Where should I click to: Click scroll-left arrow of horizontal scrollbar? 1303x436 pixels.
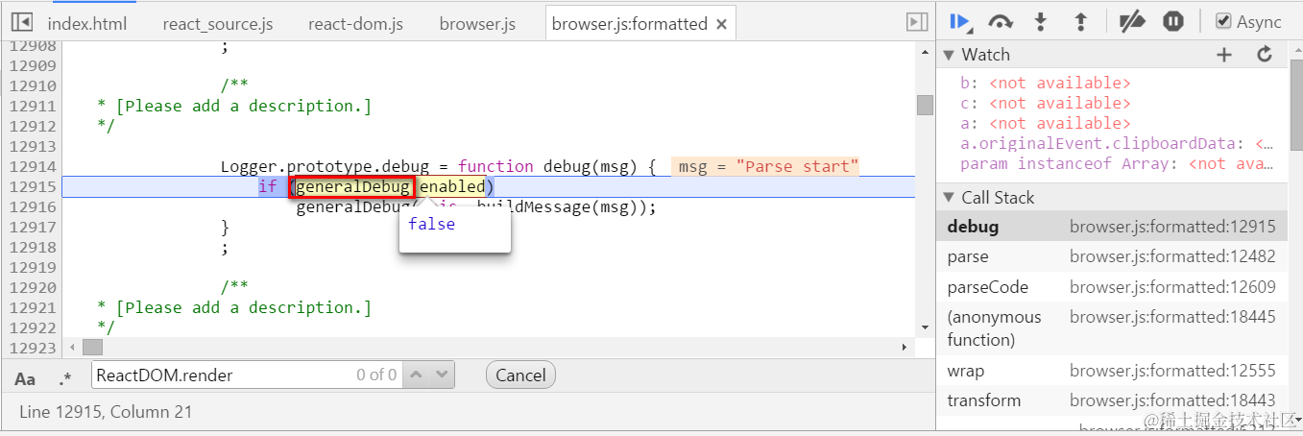(x=72, y=347)
